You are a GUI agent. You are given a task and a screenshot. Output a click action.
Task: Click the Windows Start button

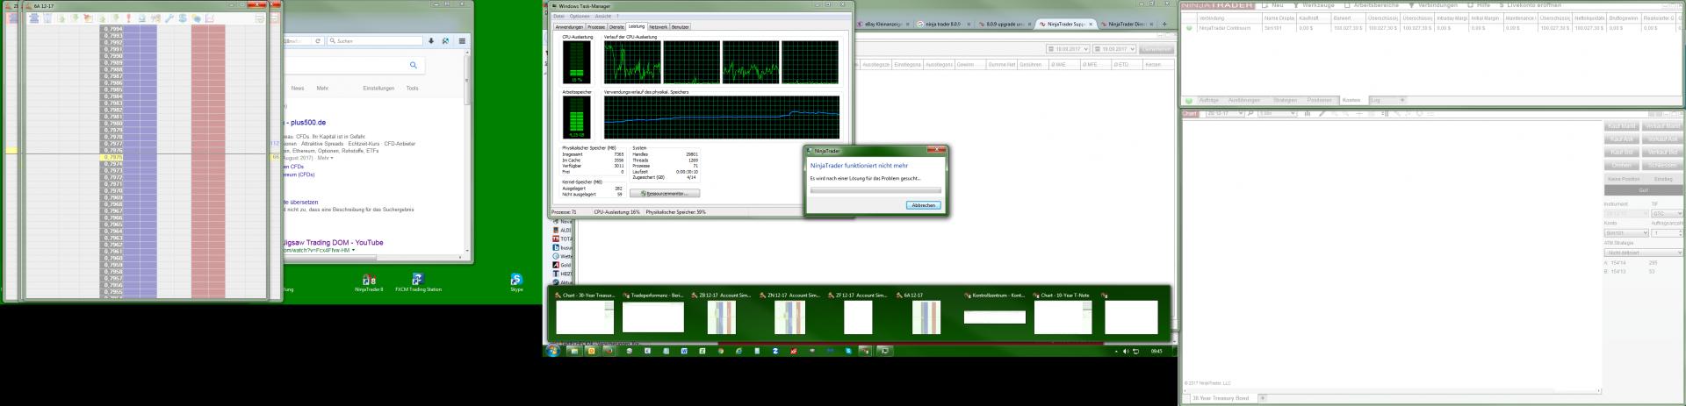(x=553, y=351)
